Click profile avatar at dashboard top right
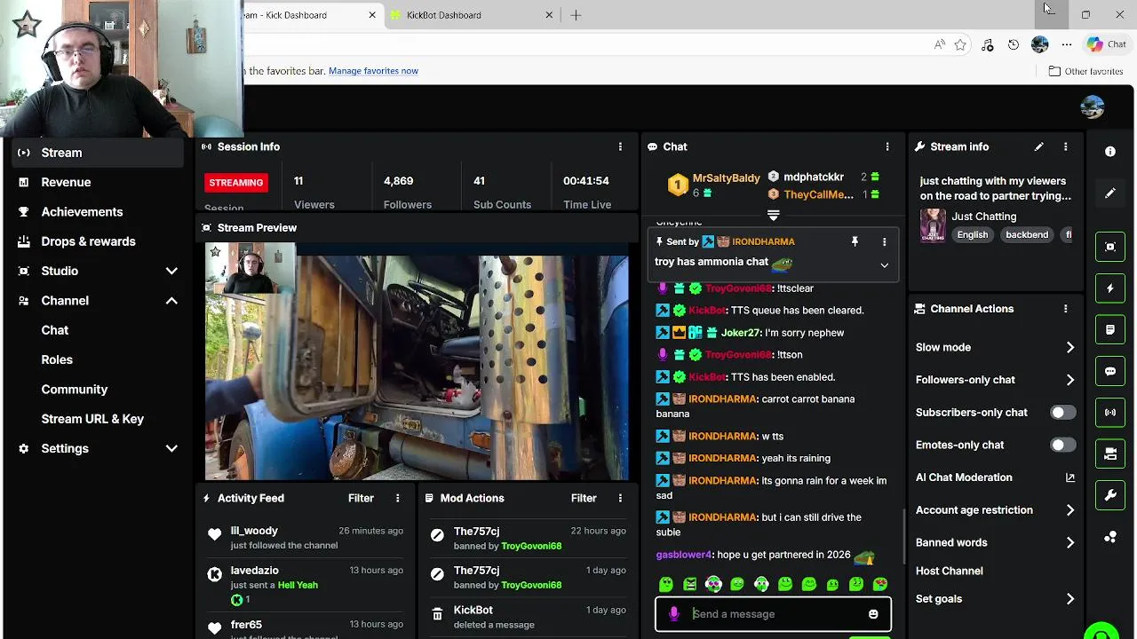1137x639 pixels. pos(1092,107)
